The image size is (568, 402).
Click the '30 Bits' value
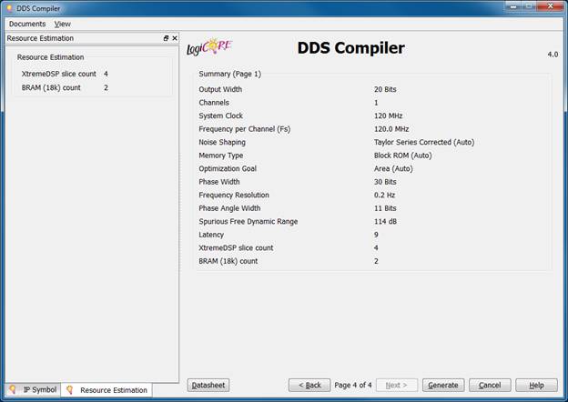pos(385,182)
